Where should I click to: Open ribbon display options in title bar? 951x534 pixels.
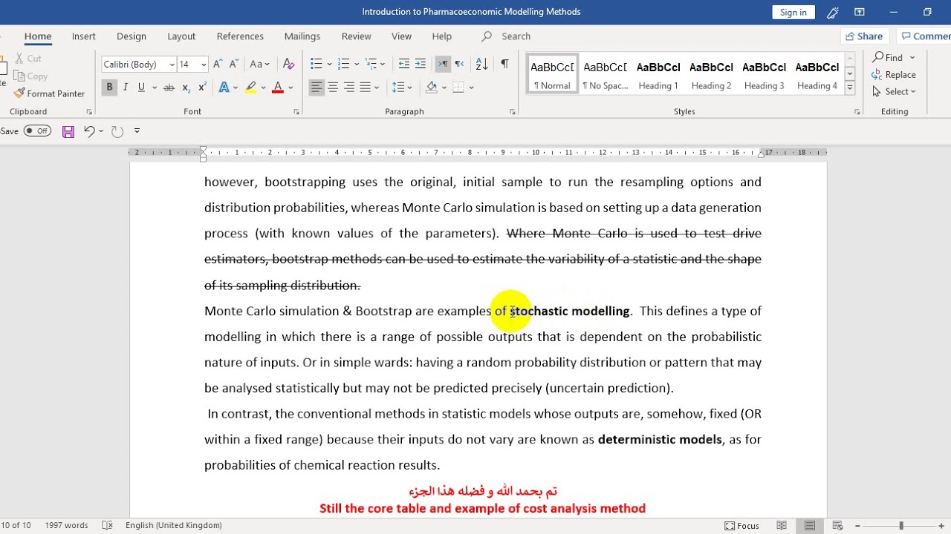click(x=860, y=12)
